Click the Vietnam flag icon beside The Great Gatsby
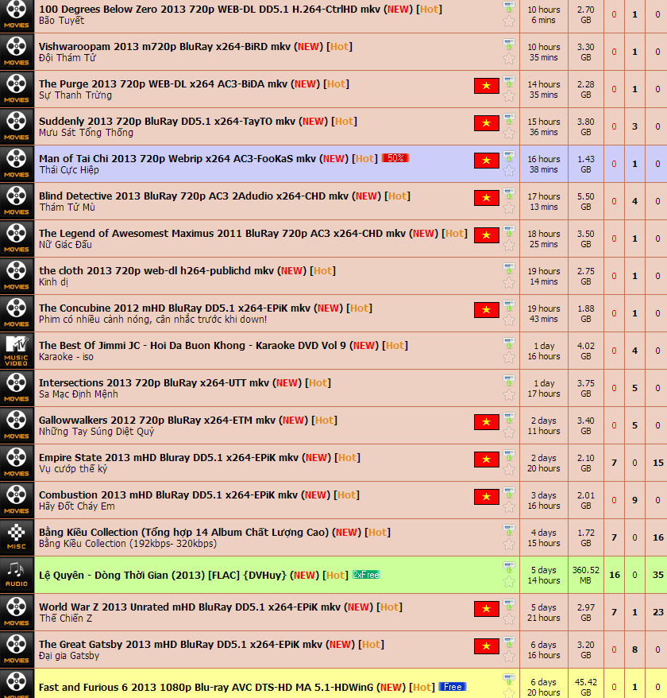The image size is (667, 698). click(x=487, y=646)
